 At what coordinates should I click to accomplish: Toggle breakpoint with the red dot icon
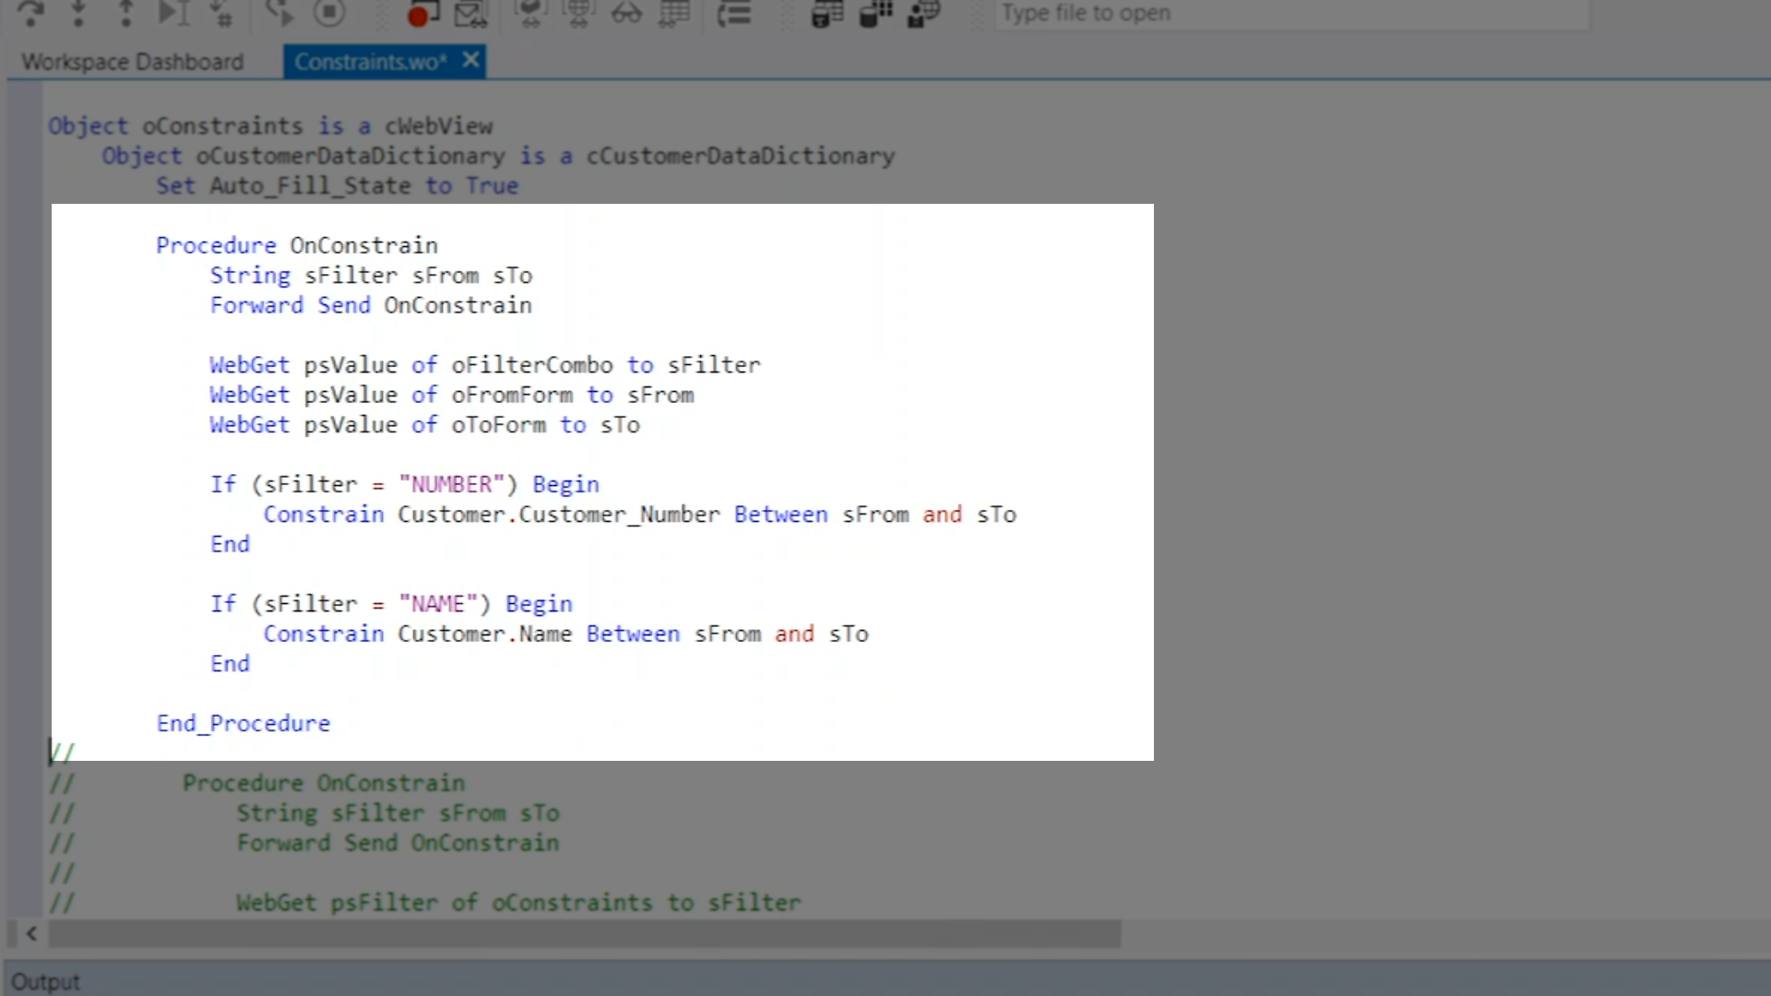[x=420, y=13]
